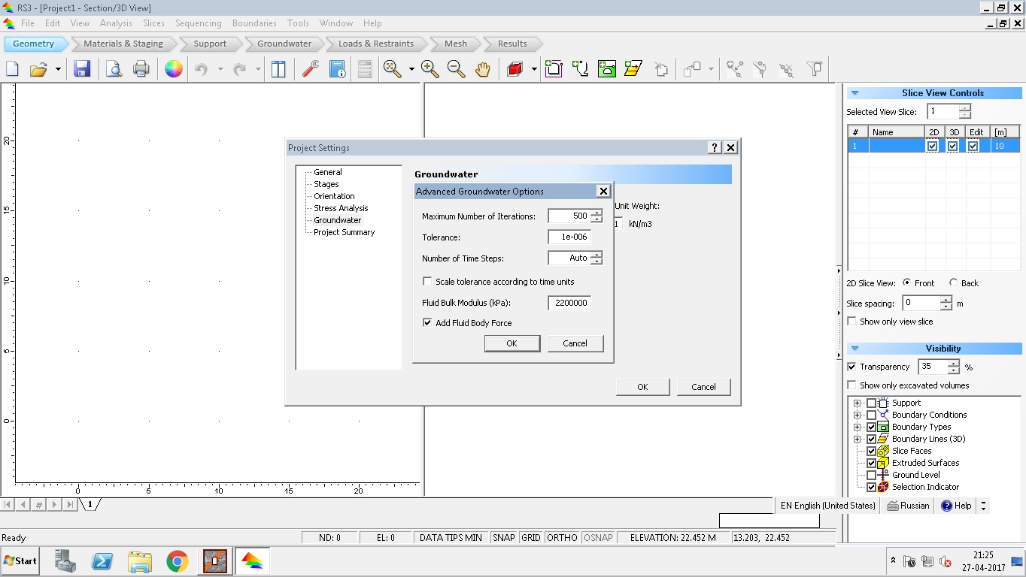The width and height of the screenshot is (1026, 577).
Task: Expand the Support visibility tree node
Action: pyautogui.click(x=857, y=403)
